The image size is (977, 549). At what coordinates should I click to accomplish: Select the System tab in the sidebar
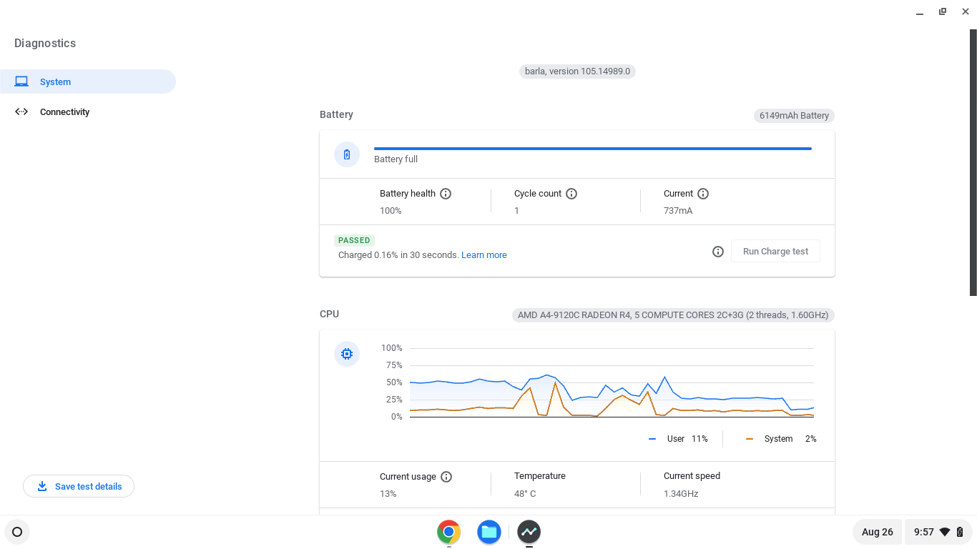tap(87, 81)
